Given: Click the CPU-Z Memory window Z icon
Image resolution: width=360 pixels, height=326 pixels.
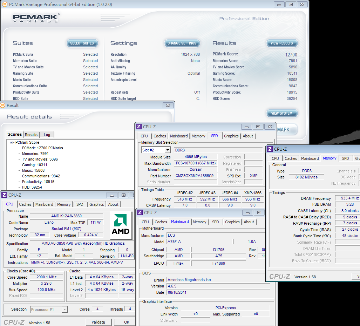Looking at the screenshot, I should (270, 149).
